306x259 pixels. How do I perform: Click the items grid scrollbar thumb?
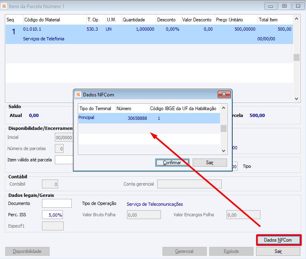coord(296,57)
